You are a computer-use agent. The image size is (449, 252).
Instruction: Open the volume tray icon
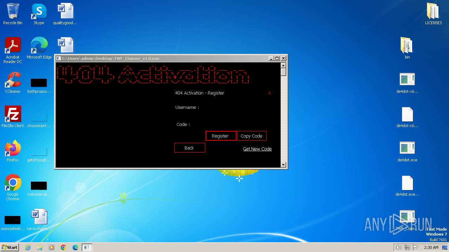pyautogui.click(x=398, y=247)
